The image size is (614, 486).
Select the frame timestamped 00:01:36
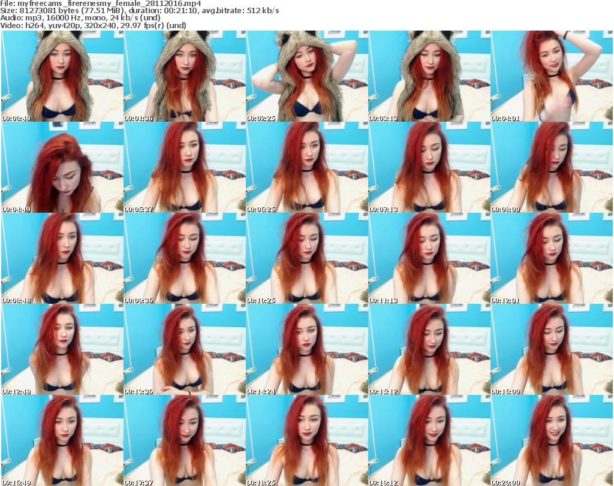(x=185, y=76)
